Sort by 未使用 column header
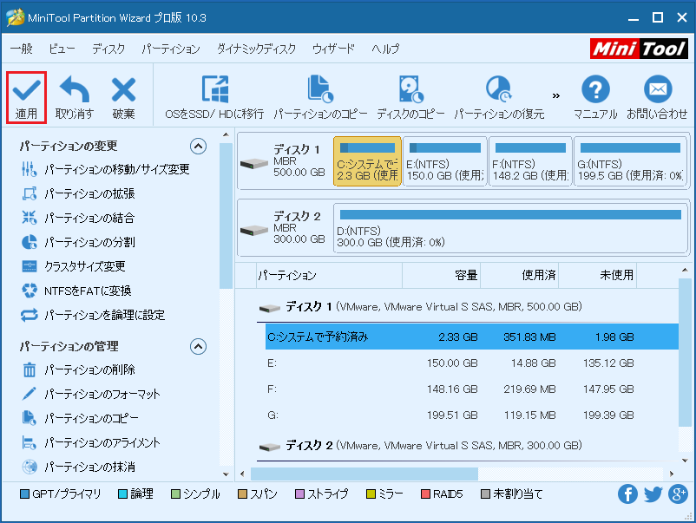This screenshot has width=696, height=523. (597, 275)
